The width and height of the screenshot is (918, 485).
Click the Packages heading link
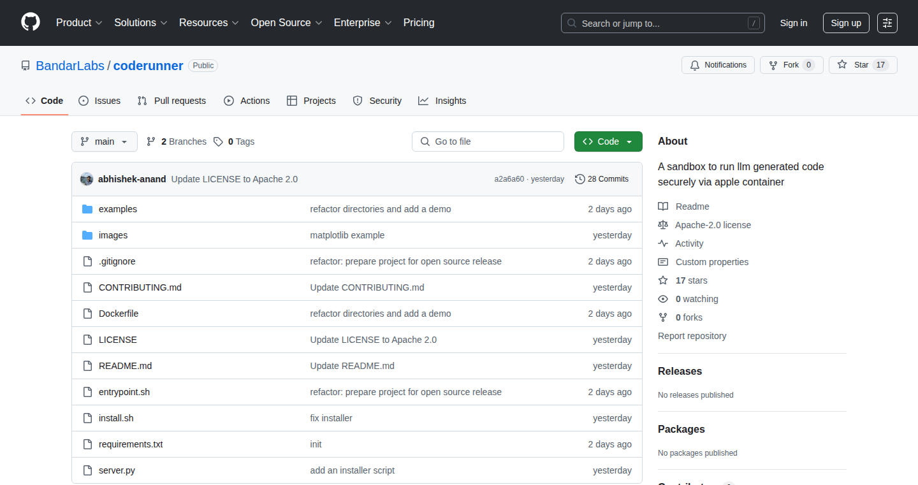pos(681,429)
